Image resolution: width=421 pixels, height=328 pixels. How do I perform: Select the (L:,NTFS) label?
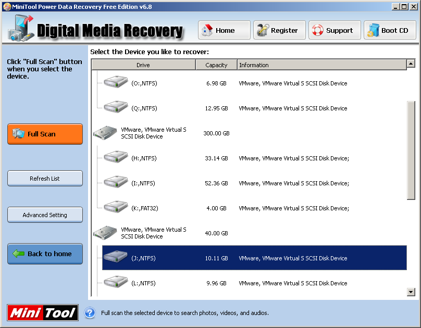point(143,283)
